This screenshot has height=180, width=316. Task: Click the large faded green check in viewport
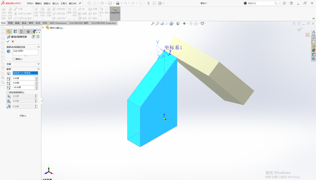pos(299,29)
